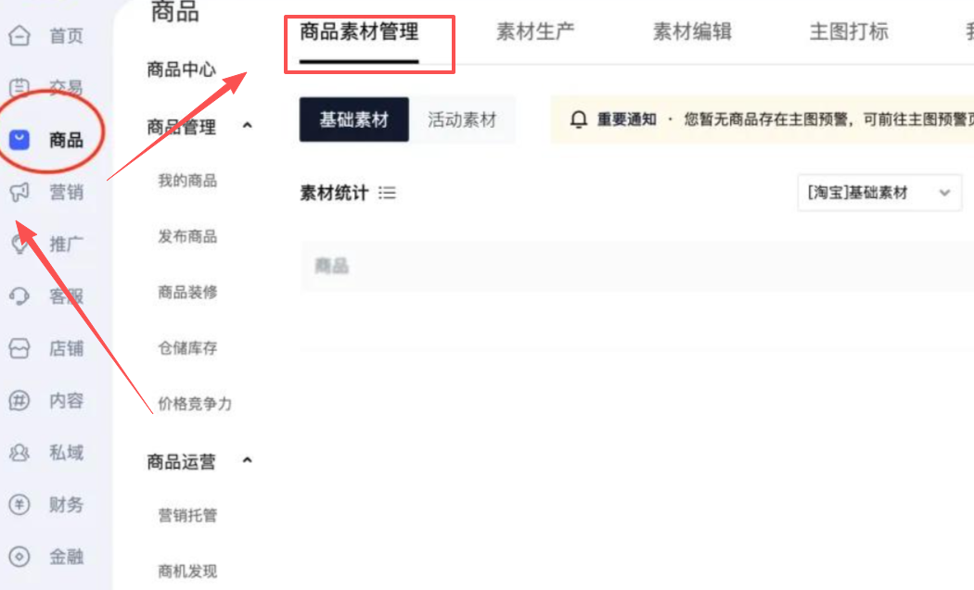Open the 财务 yen coin icon

click(19, 505)
